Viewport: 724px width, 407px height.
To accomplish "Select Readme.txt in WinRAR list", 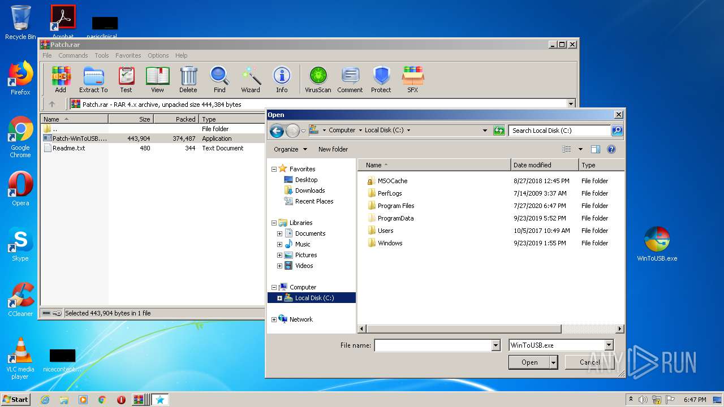I will coord(69,148).
